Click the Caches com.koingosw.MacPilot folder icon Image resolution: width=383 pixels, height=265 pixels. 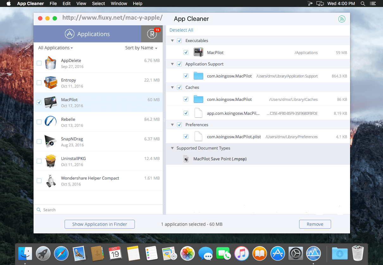pyautogui.click(x=198, y=99)
